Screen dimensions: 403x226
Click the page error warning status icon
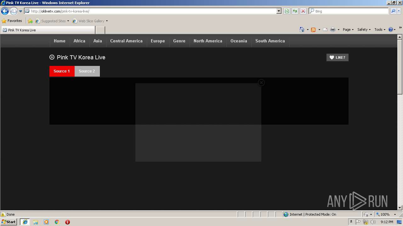(x=3, y=214)
